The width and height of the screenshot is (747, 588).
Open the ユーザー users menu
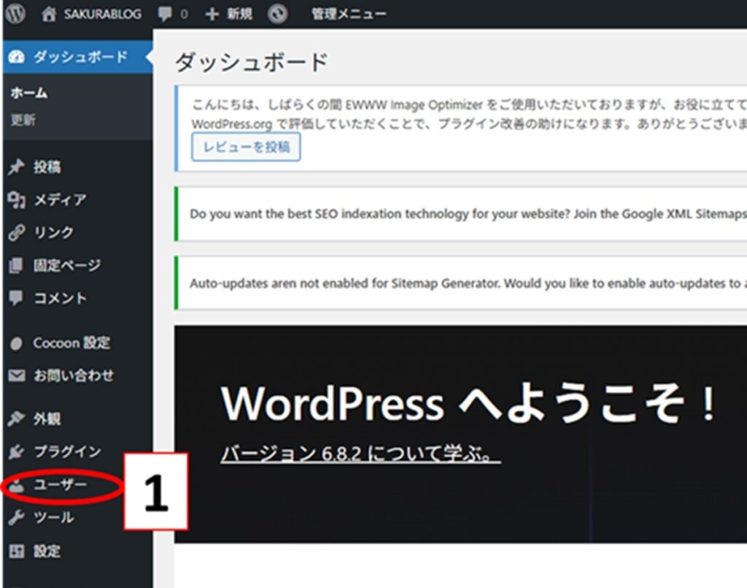point(61,485)
